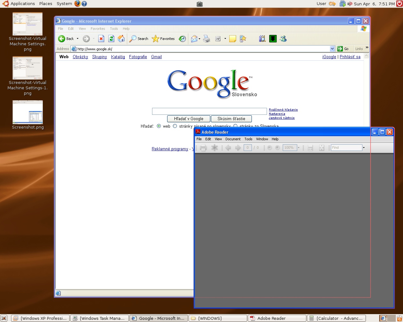Open the Document menu in Adobe Reader
403x322 pixels.
[233, 139]
